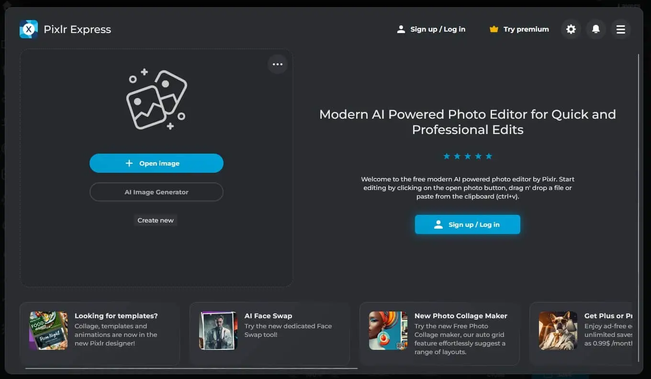This screenshot has height=379, width=651.
Task: Click the 'Try the new dedicated Face Swap tool!' text
Action: coord(288,330)
